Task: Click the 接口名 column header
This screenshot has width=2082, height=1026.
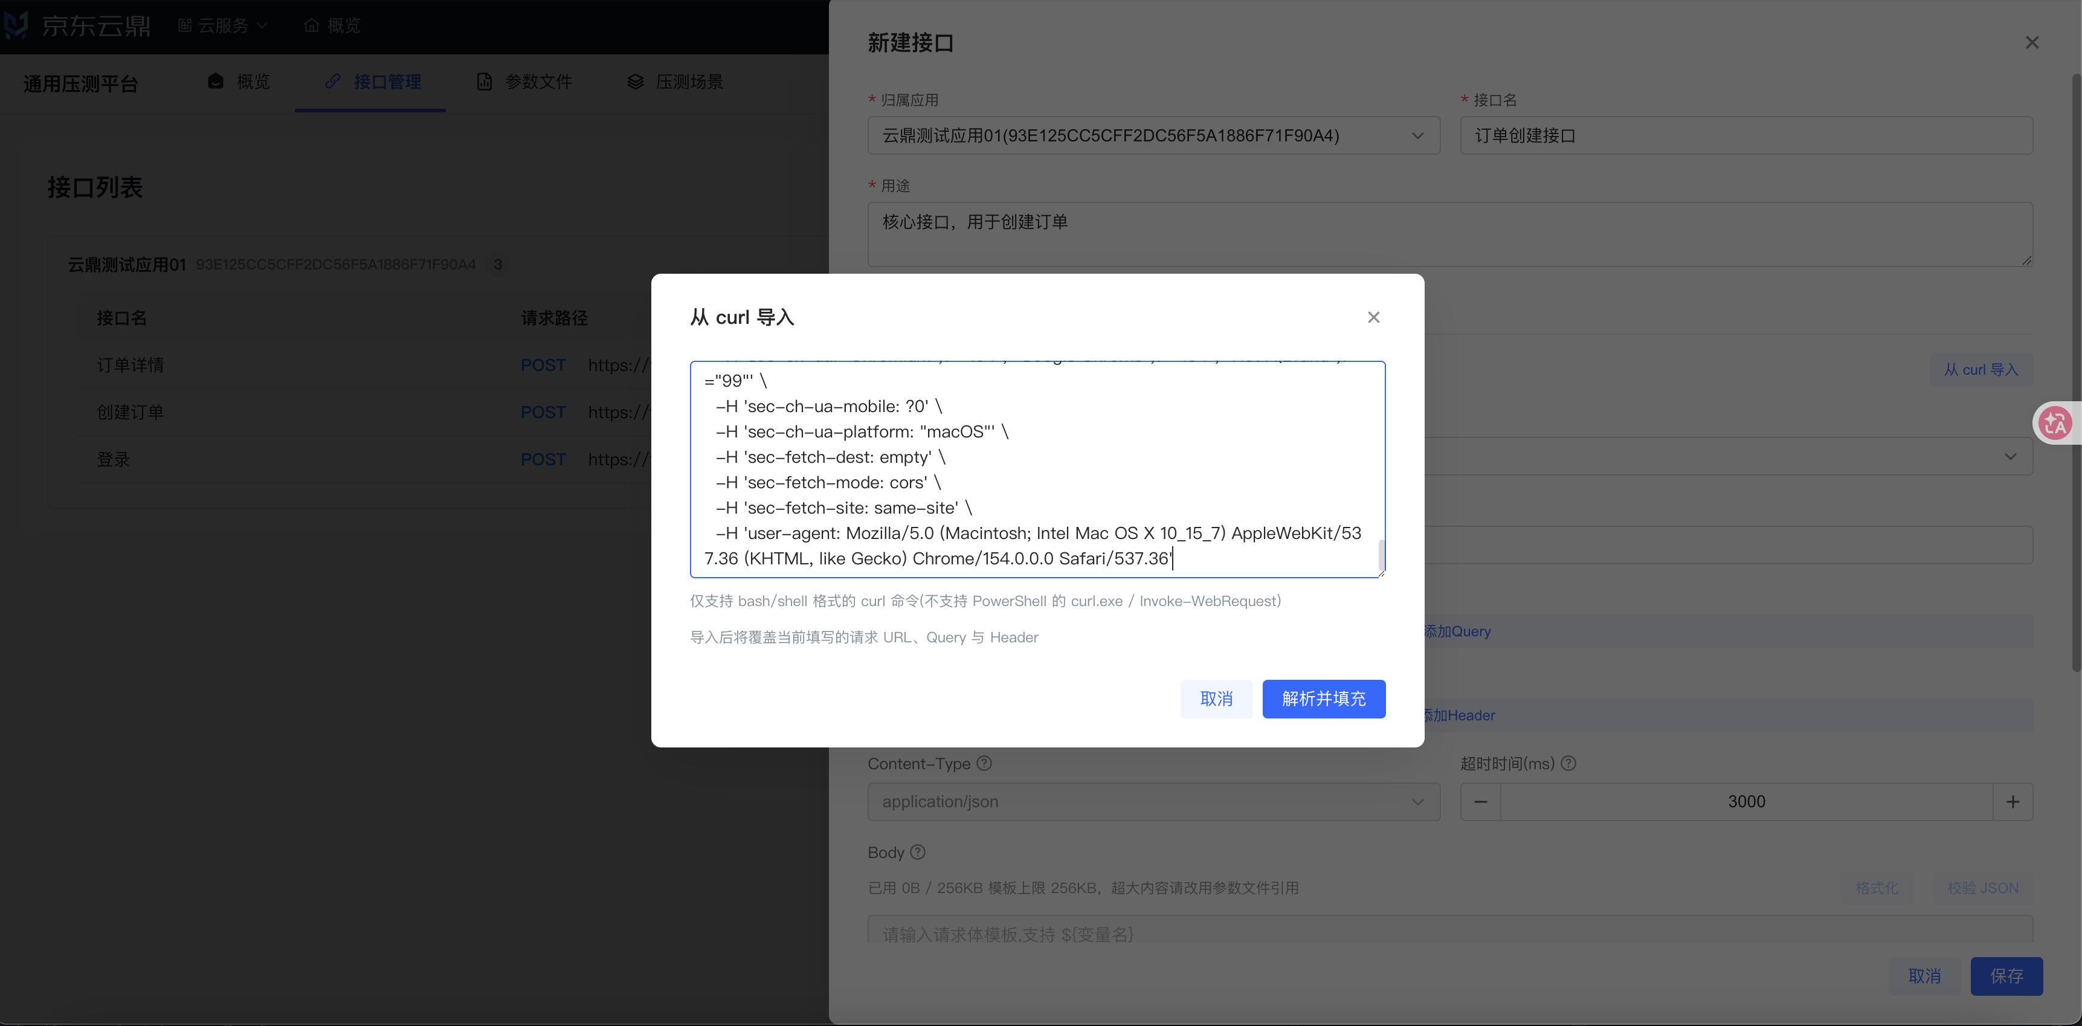Action: [x=122, y=318]
